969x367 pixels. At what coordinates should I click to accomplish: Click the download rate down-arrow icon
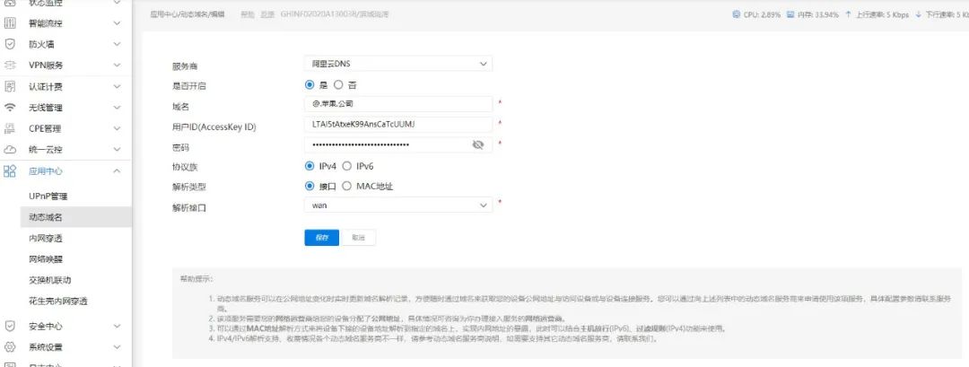point(918,14)
